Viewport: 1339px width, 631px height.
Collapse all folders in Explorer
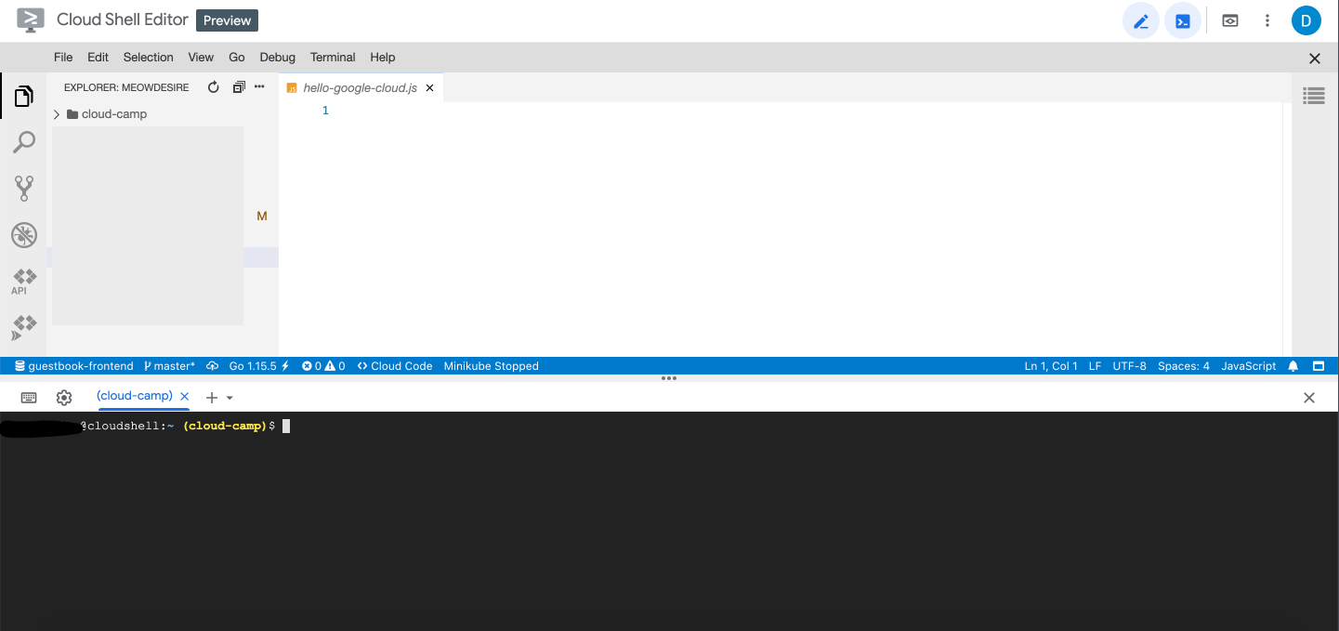pos(239,87)
